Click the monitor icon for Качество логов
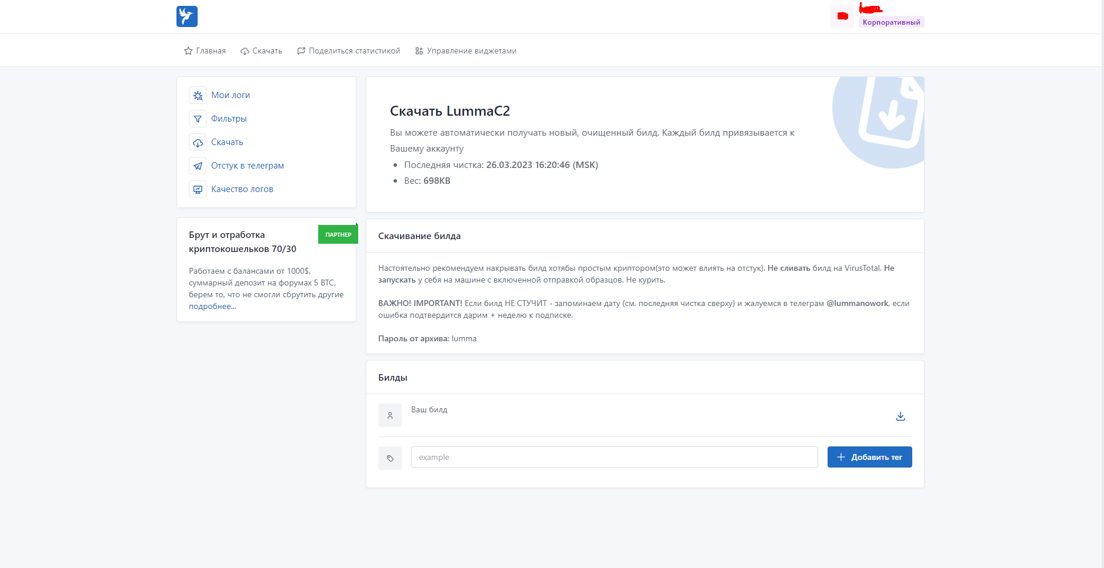This screenshot has height=568, width=1104. point(198,189)
